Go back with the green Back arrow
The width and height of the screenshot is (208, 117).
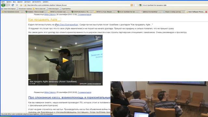pos(3,5)
